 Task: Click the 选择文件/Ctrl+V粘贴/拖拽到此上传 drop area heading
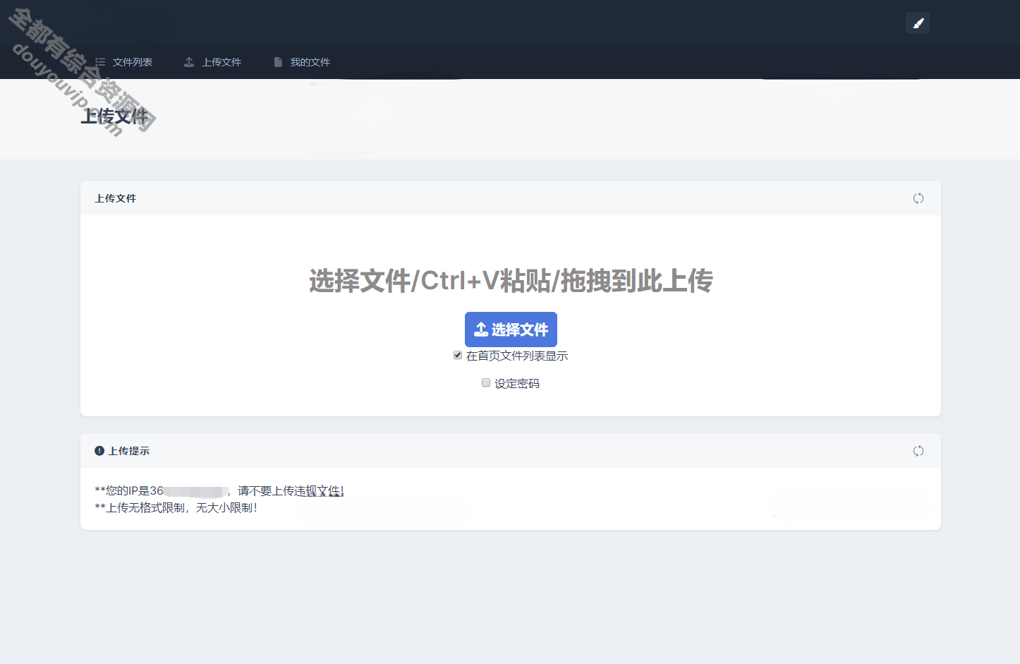tap(511, 281)
